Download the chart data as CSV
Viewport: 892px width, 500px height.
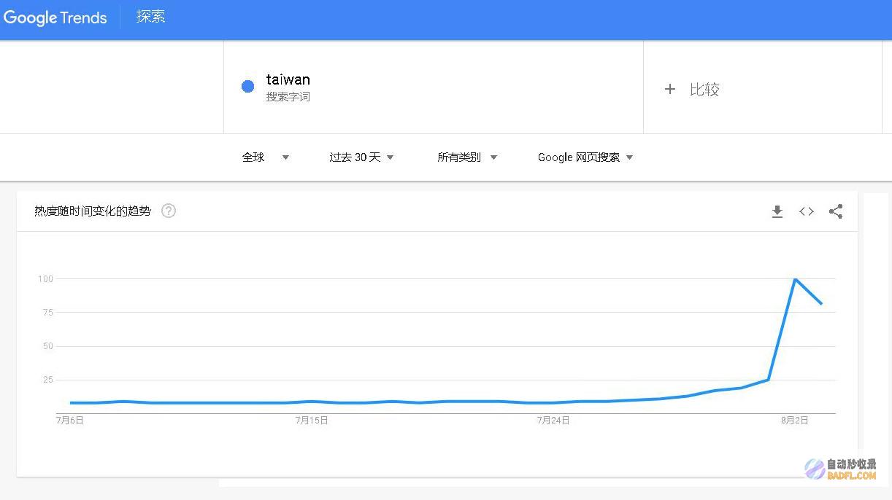click(777, 211)
